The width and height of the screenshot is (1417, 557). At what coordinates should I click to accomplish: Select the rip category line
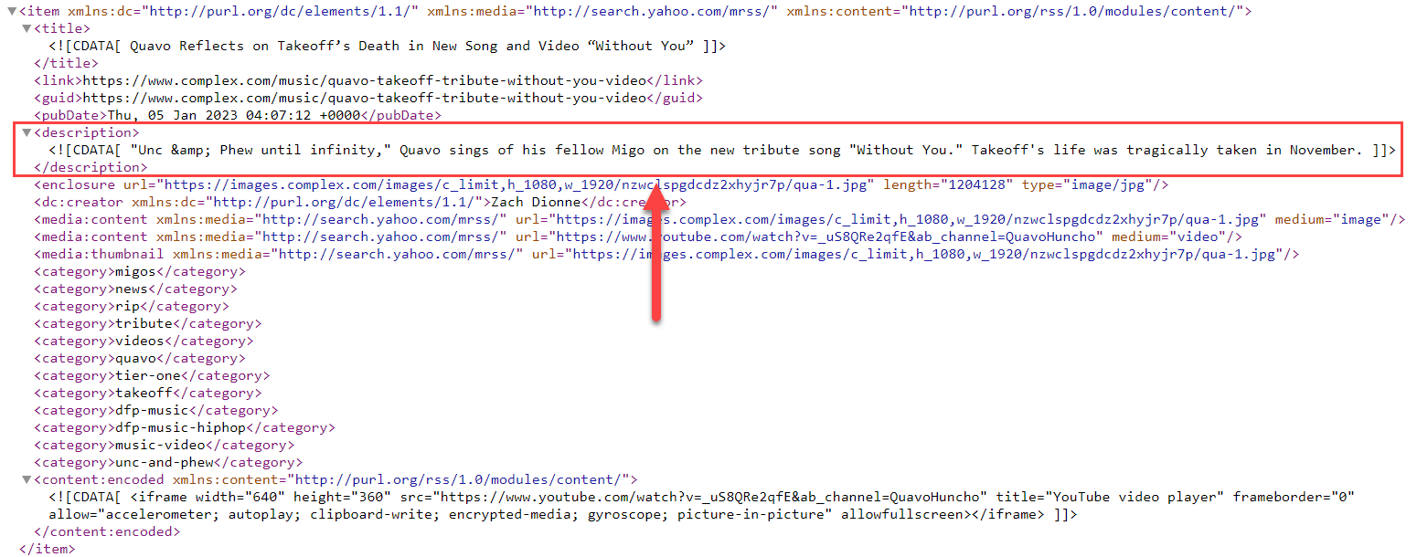(132, 307)
